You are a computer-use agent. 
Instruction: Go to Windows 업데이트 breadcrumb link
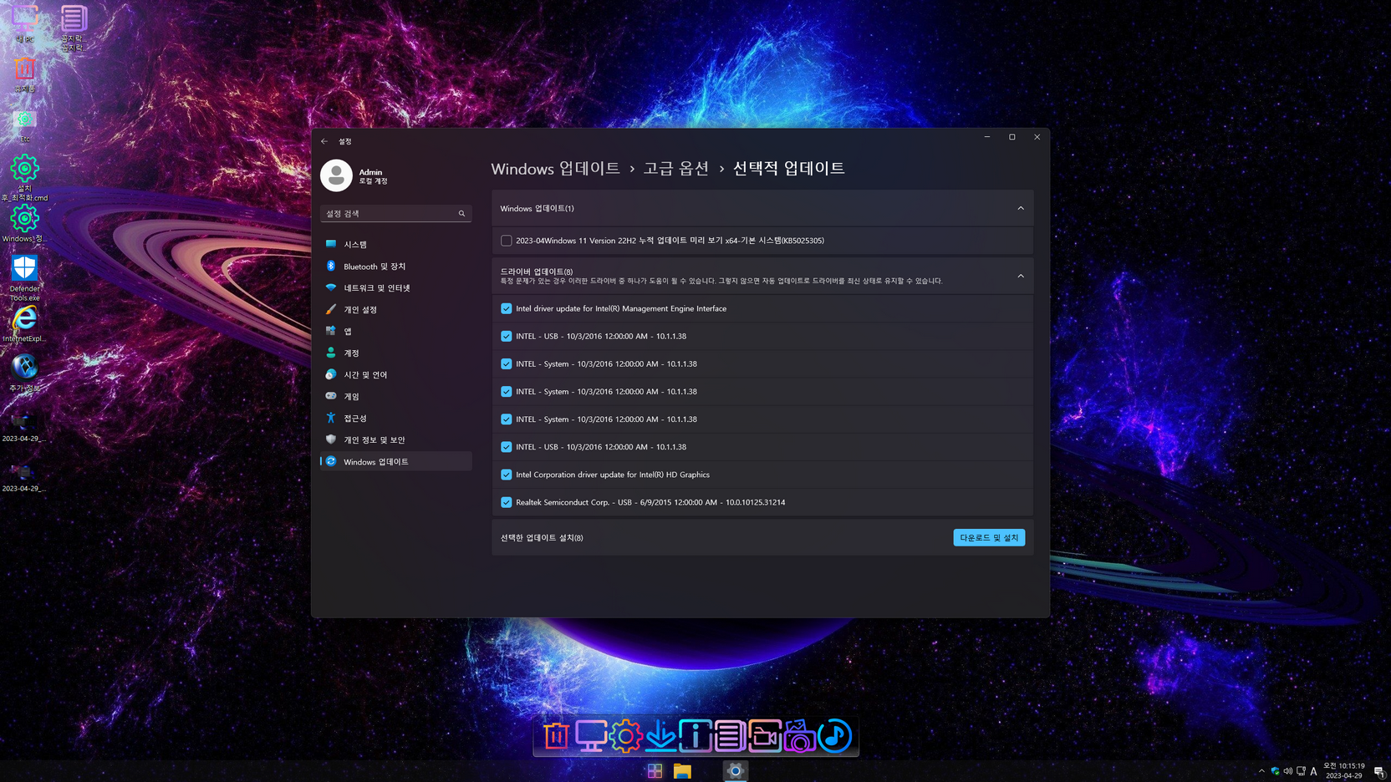point(555,168)
